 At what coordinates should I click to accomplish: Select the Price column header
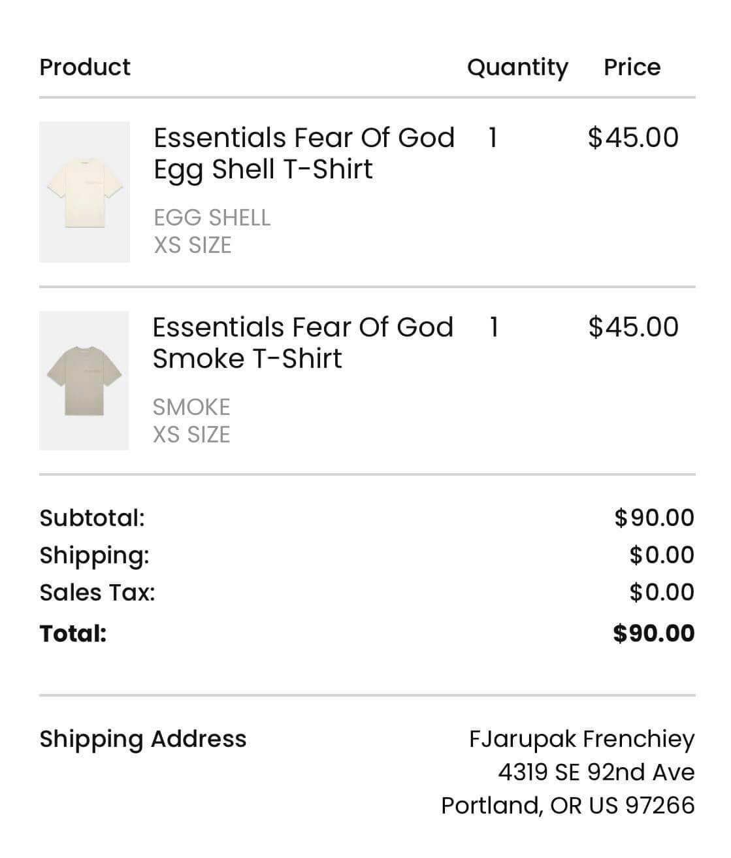[x=632, y=67]
